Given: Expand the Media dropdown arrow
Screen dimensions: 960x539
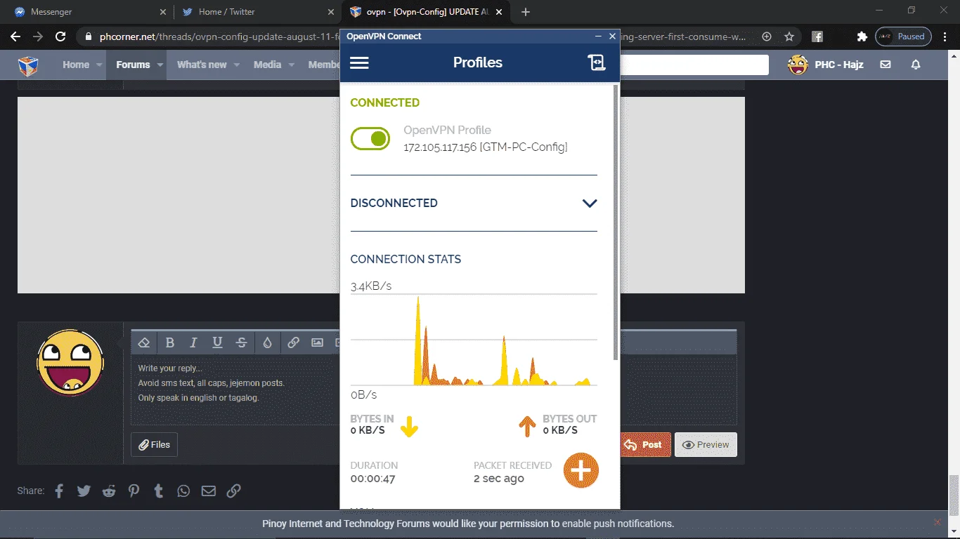Looking at the screenshot, I should [x=292, y=65].
